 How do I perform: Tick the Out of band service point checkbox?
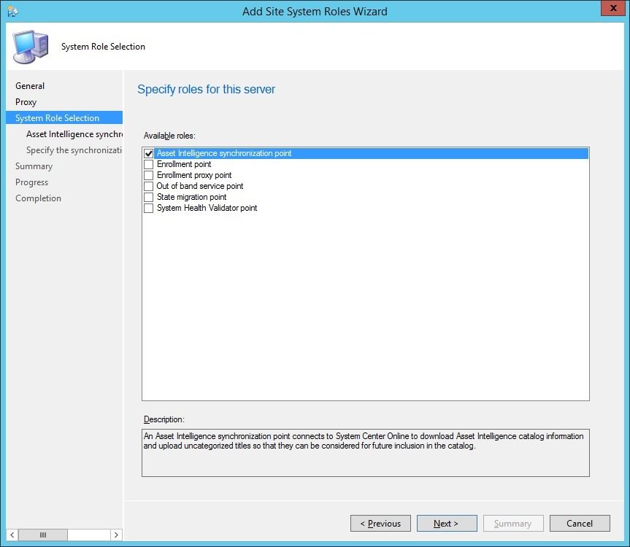coord(149,186)
